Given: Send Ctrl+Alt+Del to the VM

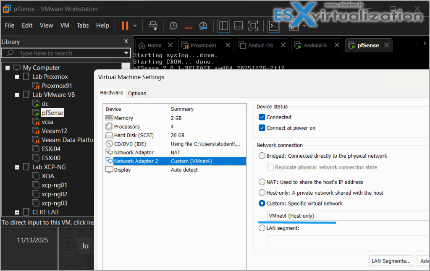Looking at the screenshot, I should [153, 26].
